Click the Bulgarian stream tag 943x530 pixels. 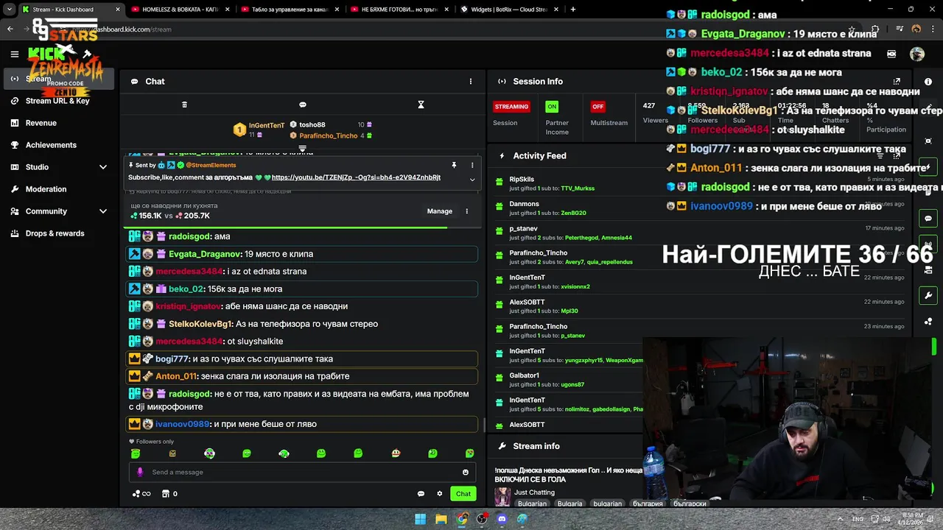click(532, 504)
